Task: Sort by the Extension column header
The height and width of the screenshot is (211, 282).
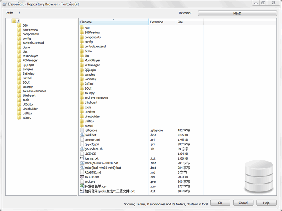Action: [x=162, y=22]
